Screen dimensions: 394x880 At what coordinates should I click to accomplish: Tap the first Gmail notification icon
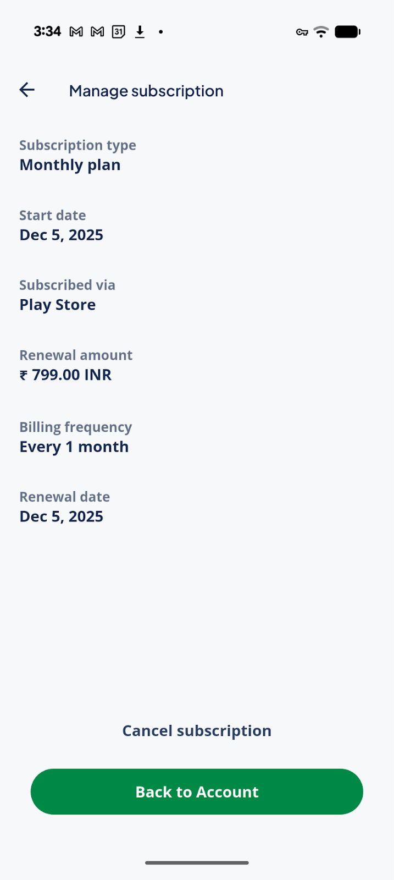pyautogui.click(x=76, y=32)
